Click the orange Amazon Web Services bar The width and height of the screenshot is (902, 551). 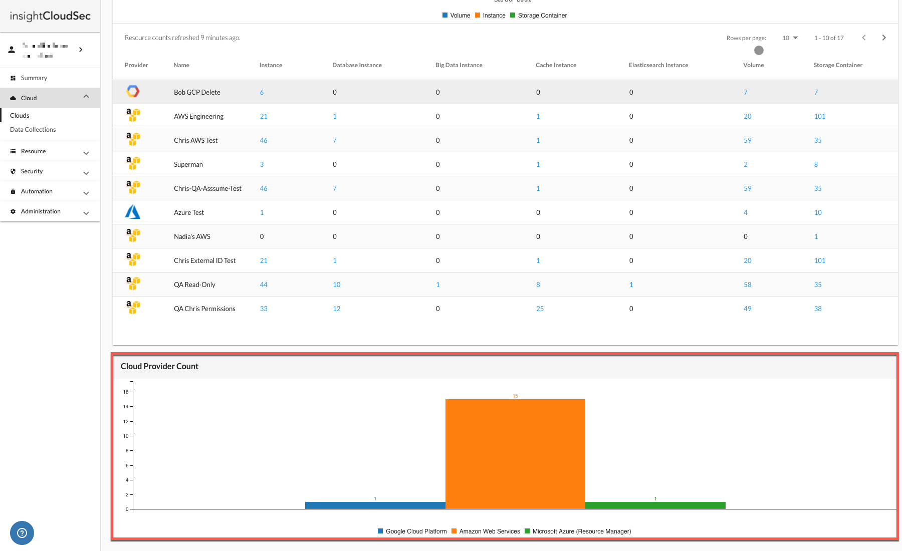click(515, 454)
